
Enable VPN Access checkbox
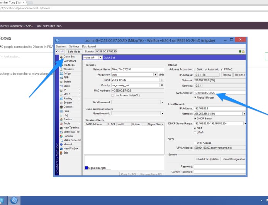[x=195, y=143]
